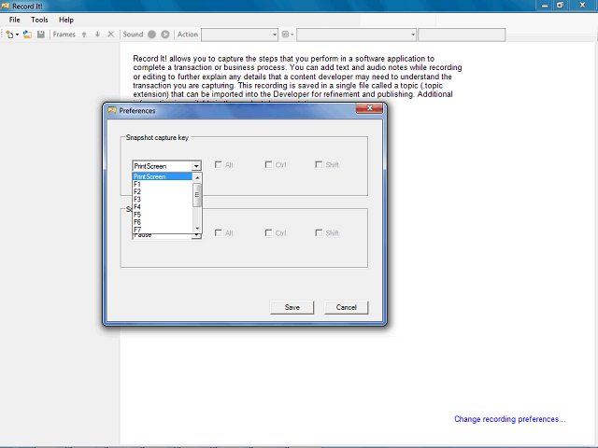The width and height of the screenshot is (598, 448).
Task: Click Change recording preferences link
Action: tap(510, 419)
